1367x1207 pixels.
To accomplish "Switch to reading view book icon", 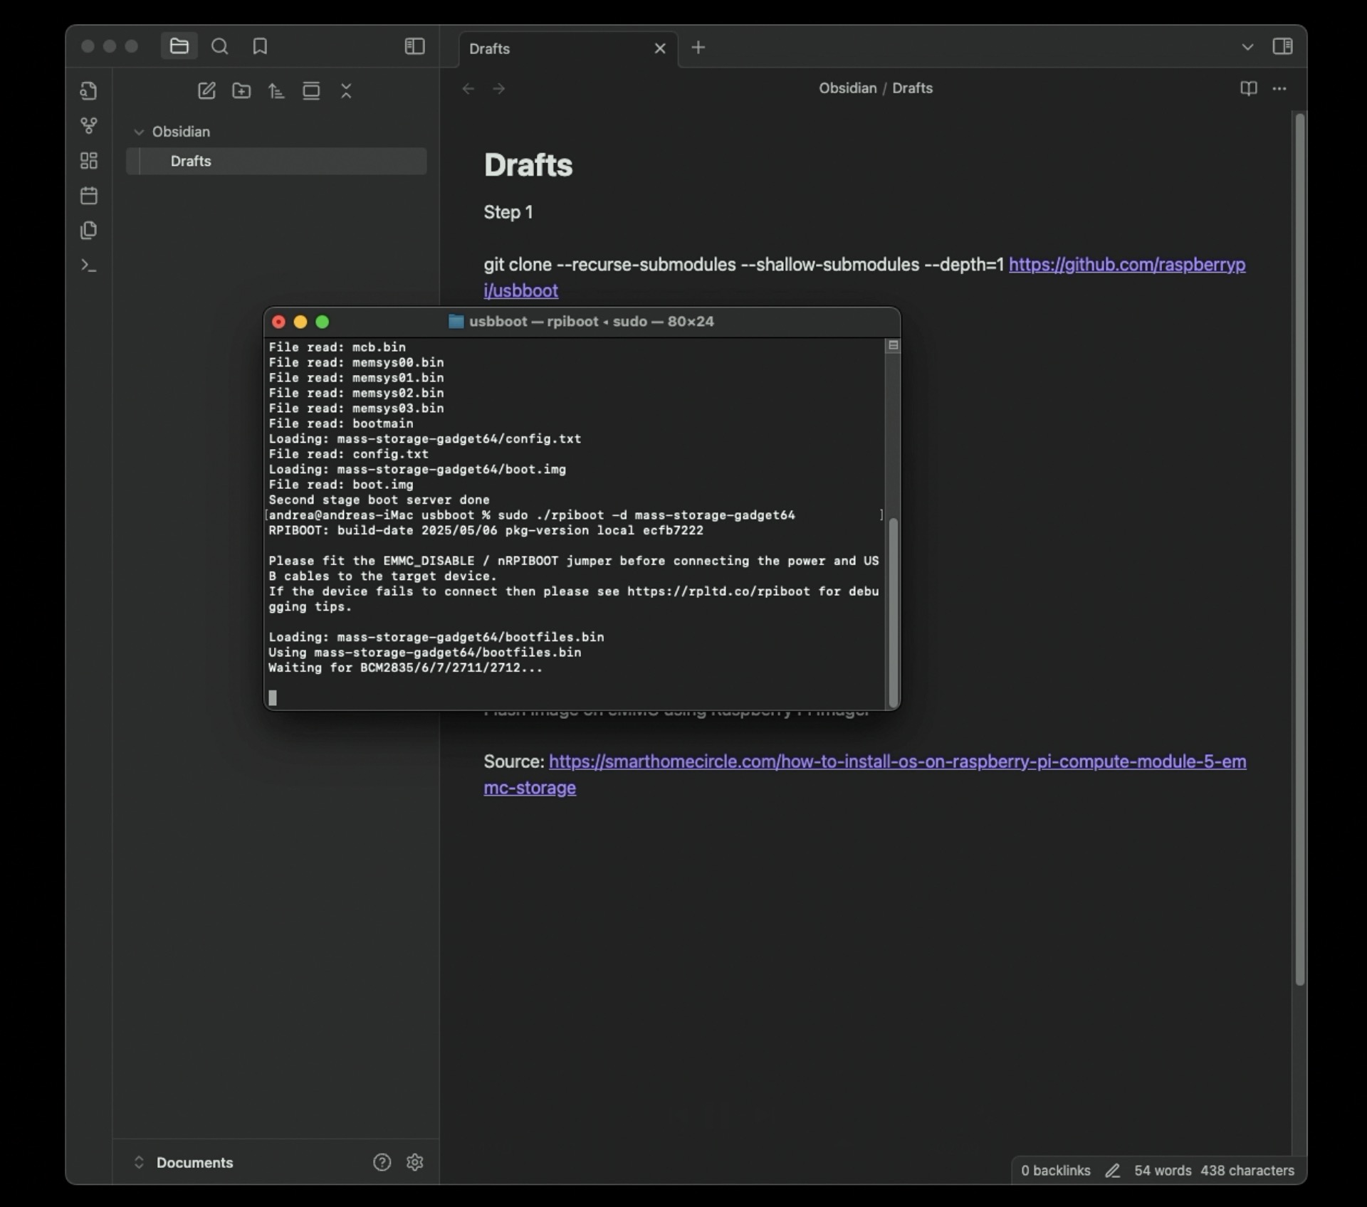I will (1248, 88).
